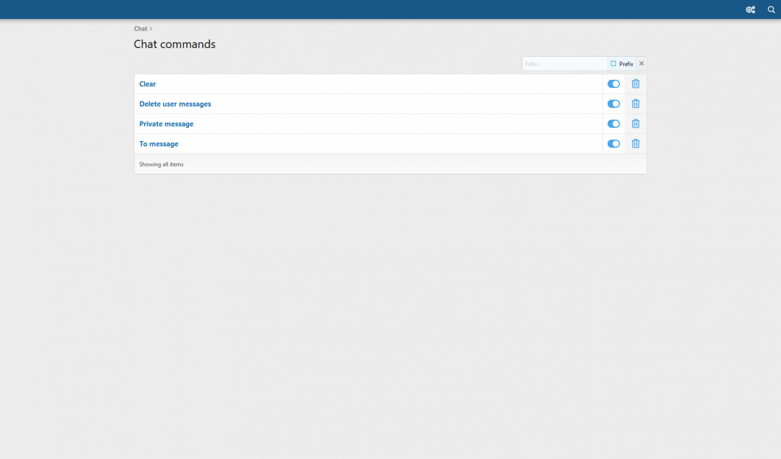Clear the filter with the X icon
The height and width of the screenshot is (459, 781).
pos(641,64)
